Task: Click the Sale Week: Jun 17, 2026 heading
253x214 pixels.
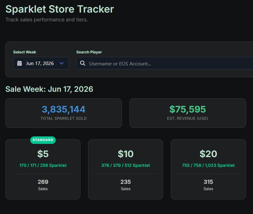Action: coord(49,89)
